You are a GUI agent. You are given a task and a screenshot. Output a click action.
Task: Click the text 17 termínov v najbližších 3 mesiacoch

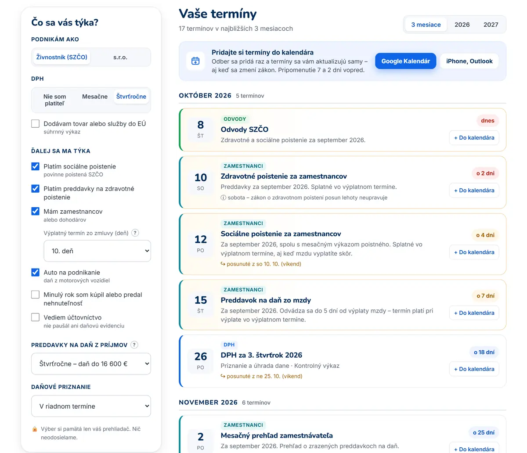236,29
